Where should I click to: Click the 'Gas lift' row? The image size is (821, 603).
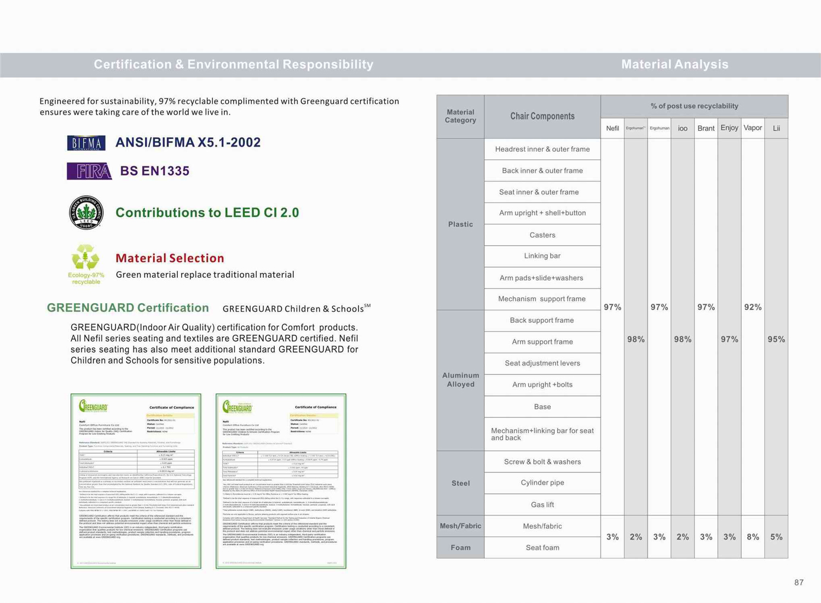point(542,505)
